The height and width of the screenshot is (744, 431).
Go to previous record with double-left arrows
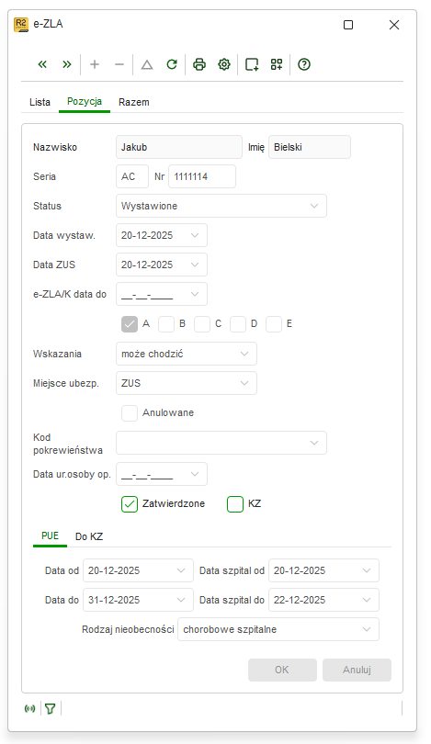(x=42, y=64)
